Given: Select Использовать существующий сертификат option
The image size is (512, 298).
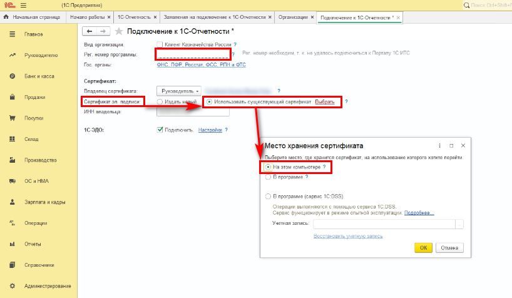Looking at the screenshot, I should (x=209, y=101).
